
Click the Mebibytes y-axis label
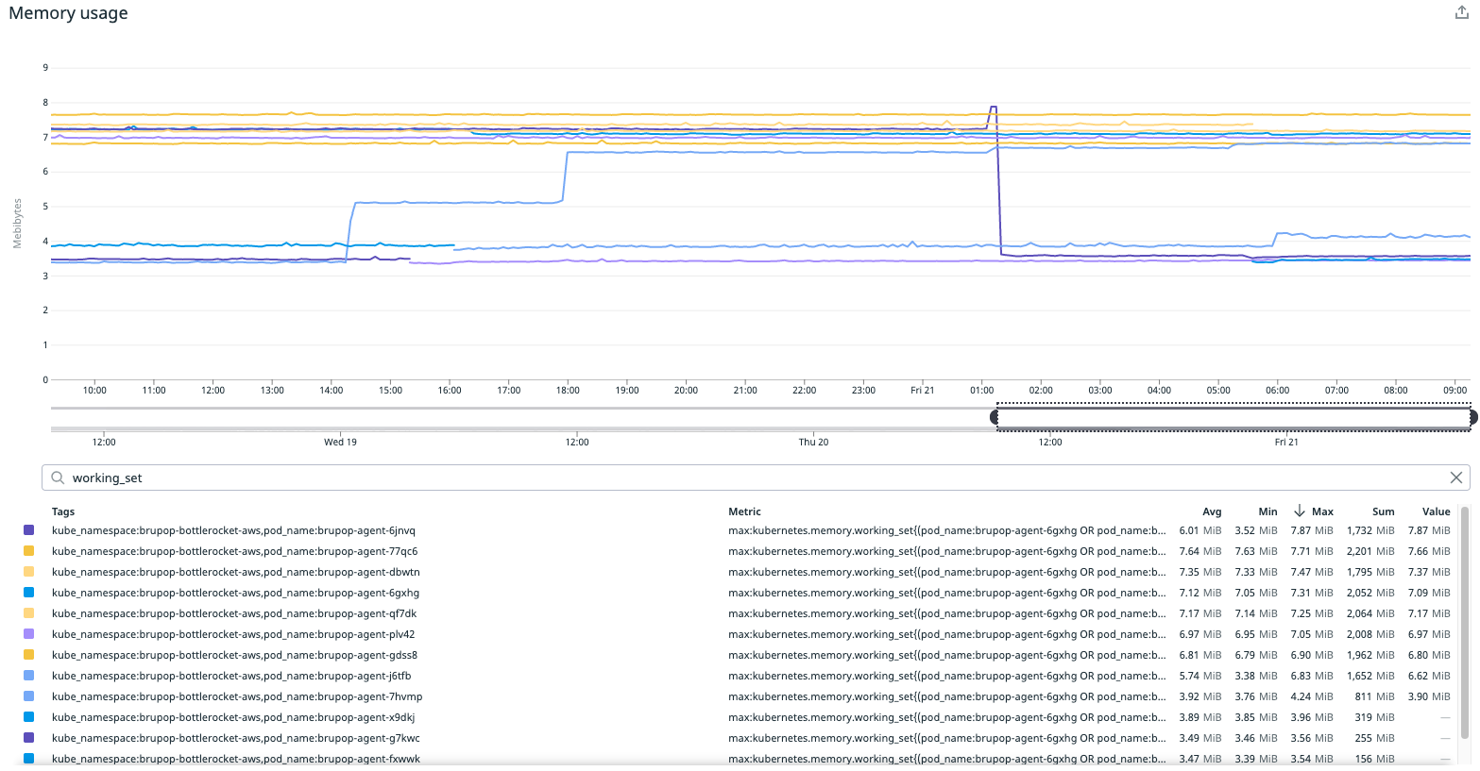tap(17, 224)
